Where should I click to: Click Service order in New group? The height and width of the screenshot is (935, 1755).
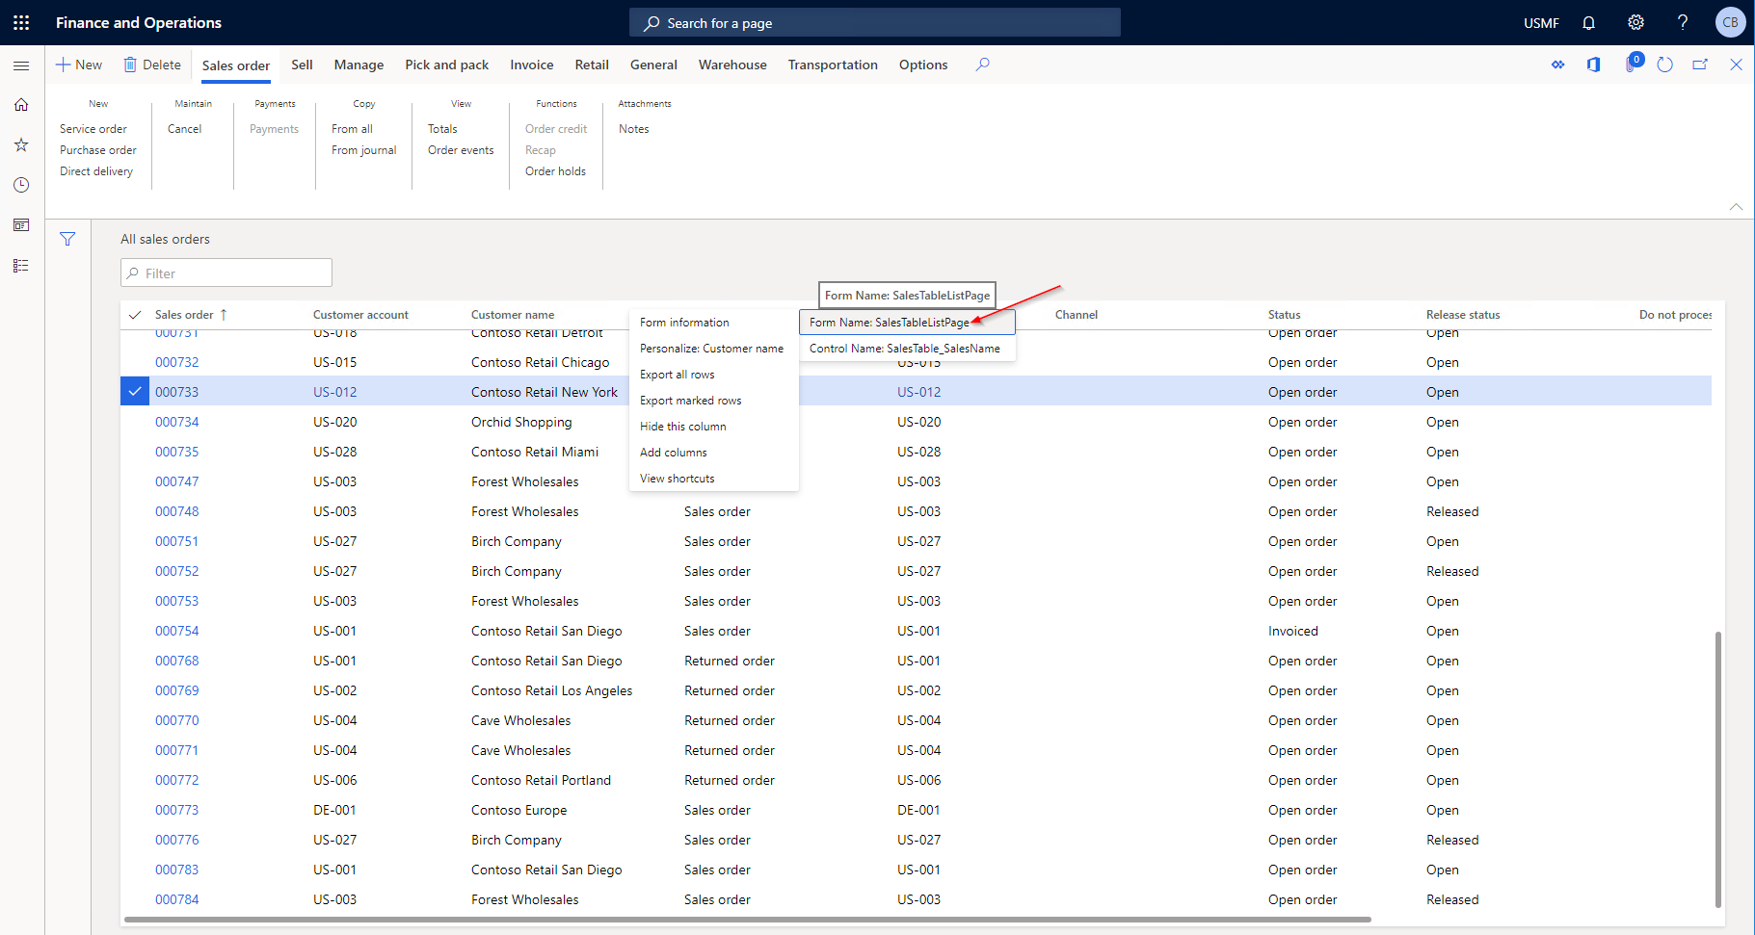93,129
